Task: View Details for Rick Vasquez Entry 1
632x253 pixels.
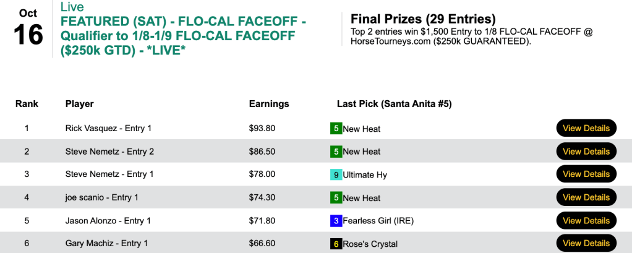Action: coord(586,128)
